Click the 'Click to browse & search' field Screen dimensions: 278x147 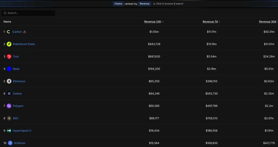point(168,4)
